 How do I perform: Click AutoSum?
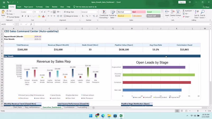[187, 11]
